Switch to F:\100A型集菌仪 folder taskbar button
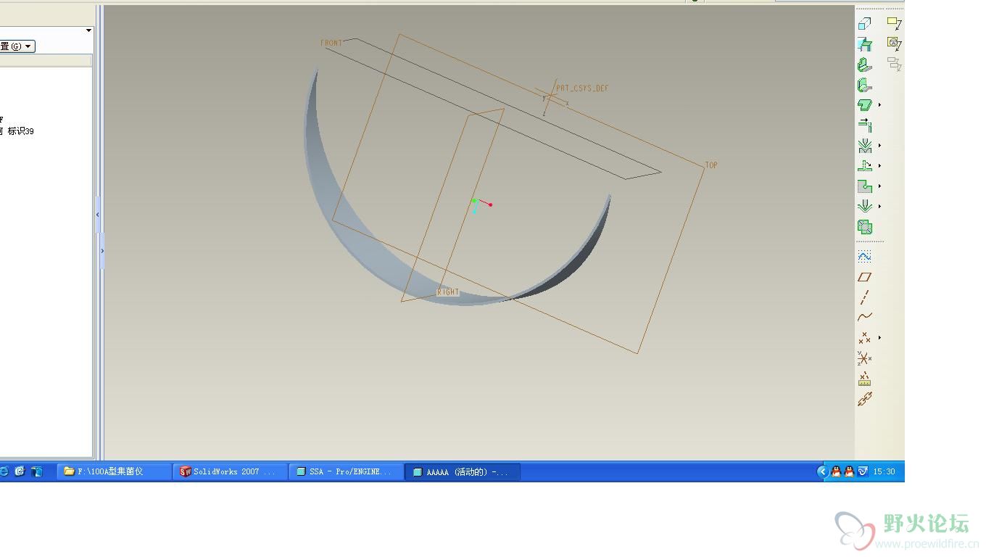986x557 pixels. [x=114, y=471]
